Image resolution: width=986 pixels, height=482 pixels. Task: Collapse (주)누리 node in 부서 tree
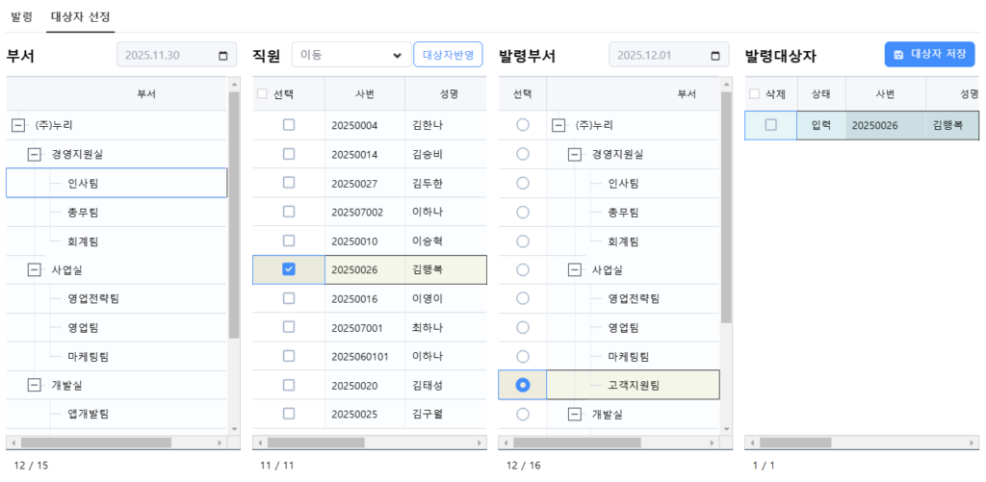tap(18, 125)
